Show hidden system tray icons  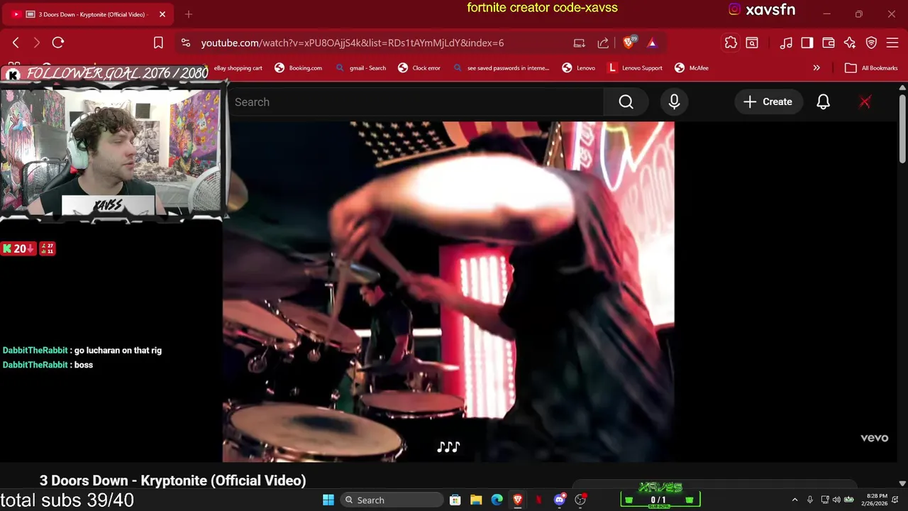[794, 500]
